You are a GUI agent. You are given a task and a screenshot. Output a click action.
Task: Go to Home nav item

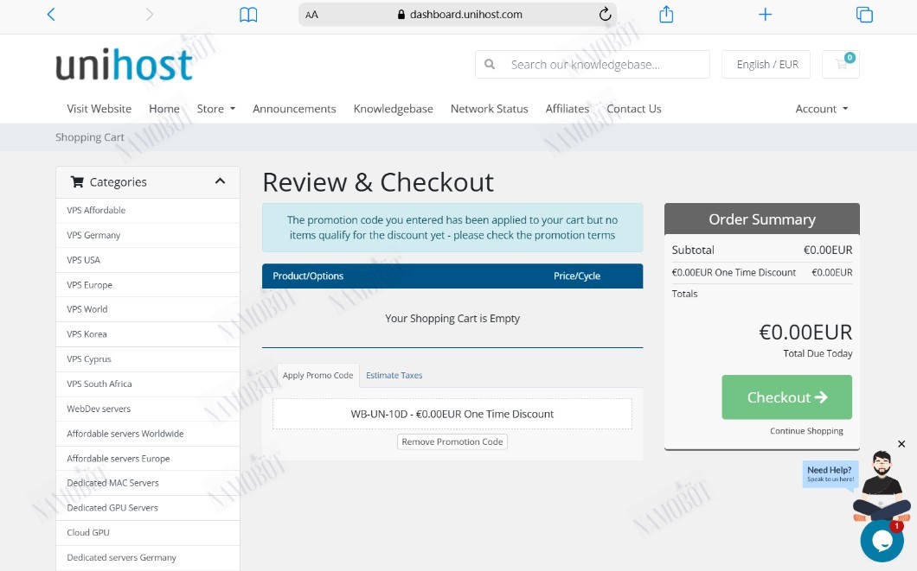164,109
